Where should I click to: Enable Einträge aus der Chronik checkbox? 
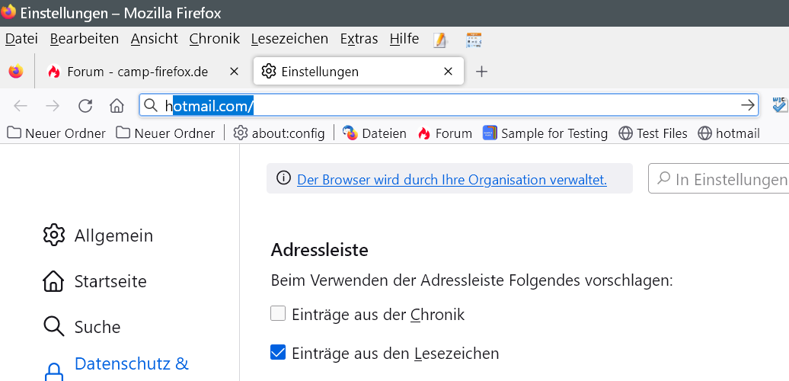tap(278, 313)
